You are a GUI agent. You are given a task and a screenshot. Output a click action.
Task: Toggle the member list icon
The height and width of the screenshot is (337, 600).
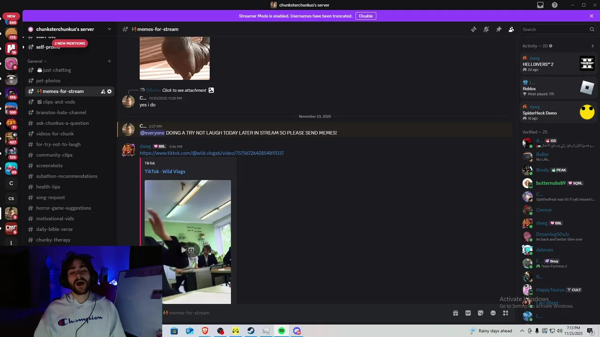[511, 29]
